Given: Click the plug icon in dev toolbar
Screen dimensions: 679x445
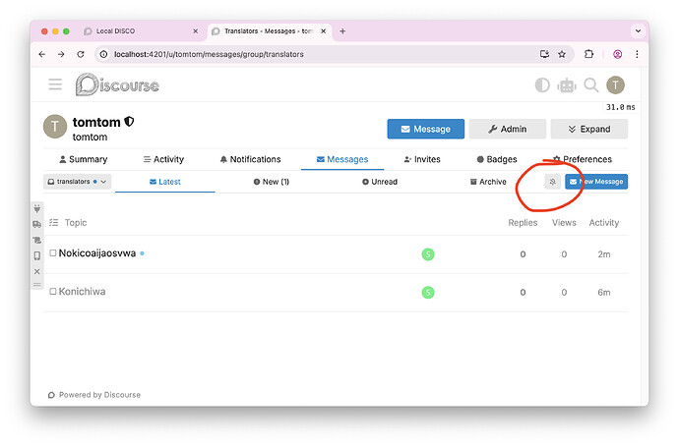Looking at the screenshot, I should pyautogui.click(x=37, y=209).
